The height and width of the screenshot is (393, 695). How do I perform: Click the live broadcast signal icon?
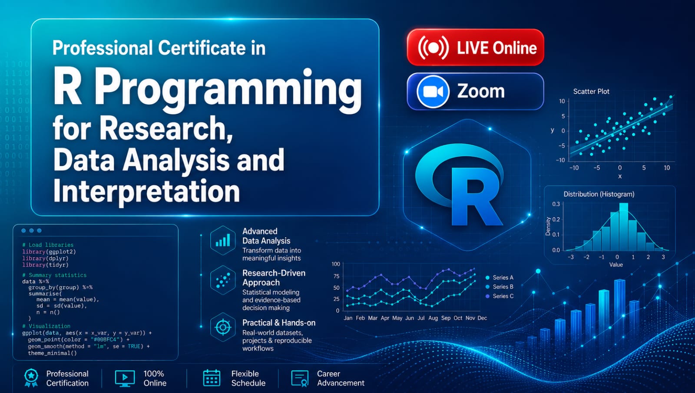click(x=433, y=48)
